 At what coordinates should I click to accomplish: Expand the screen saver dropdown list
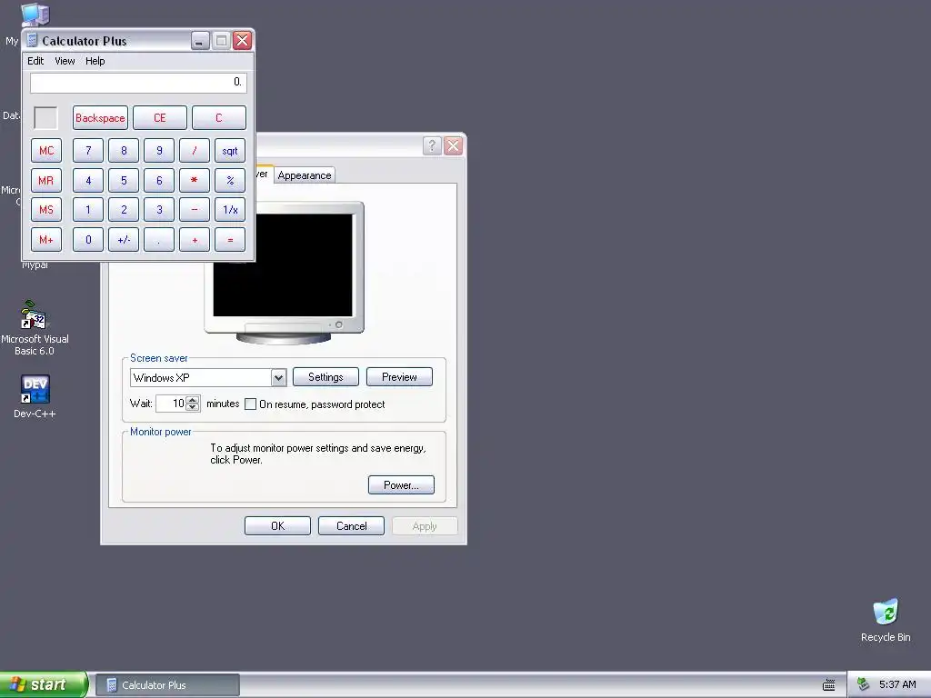278,377
